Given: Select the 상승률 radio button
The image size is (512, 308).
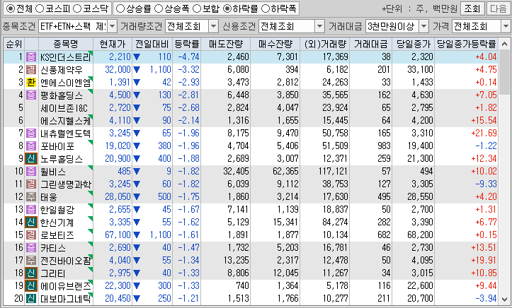Looking at the screenshot, I should pyautogui.click(x=120, y=8).
